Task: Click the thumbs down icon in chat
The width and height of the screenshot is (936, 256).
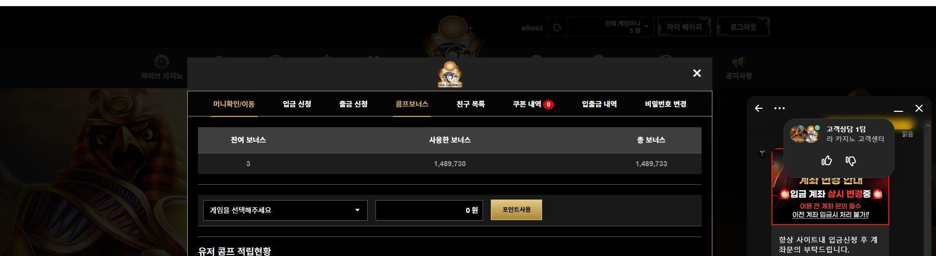Action: [x=851, y=161]
